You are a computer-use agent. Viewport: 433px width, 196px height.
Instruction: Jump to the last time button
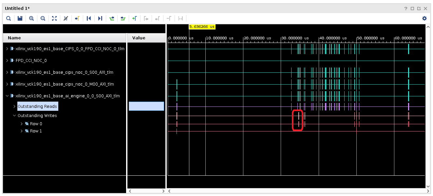(x=100, y=18)
